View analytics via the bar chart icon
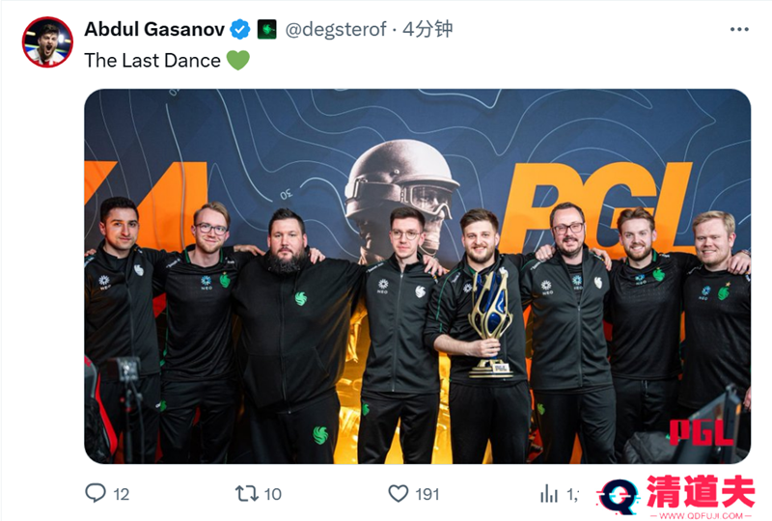The image size is (772, 521). [549, 493]
